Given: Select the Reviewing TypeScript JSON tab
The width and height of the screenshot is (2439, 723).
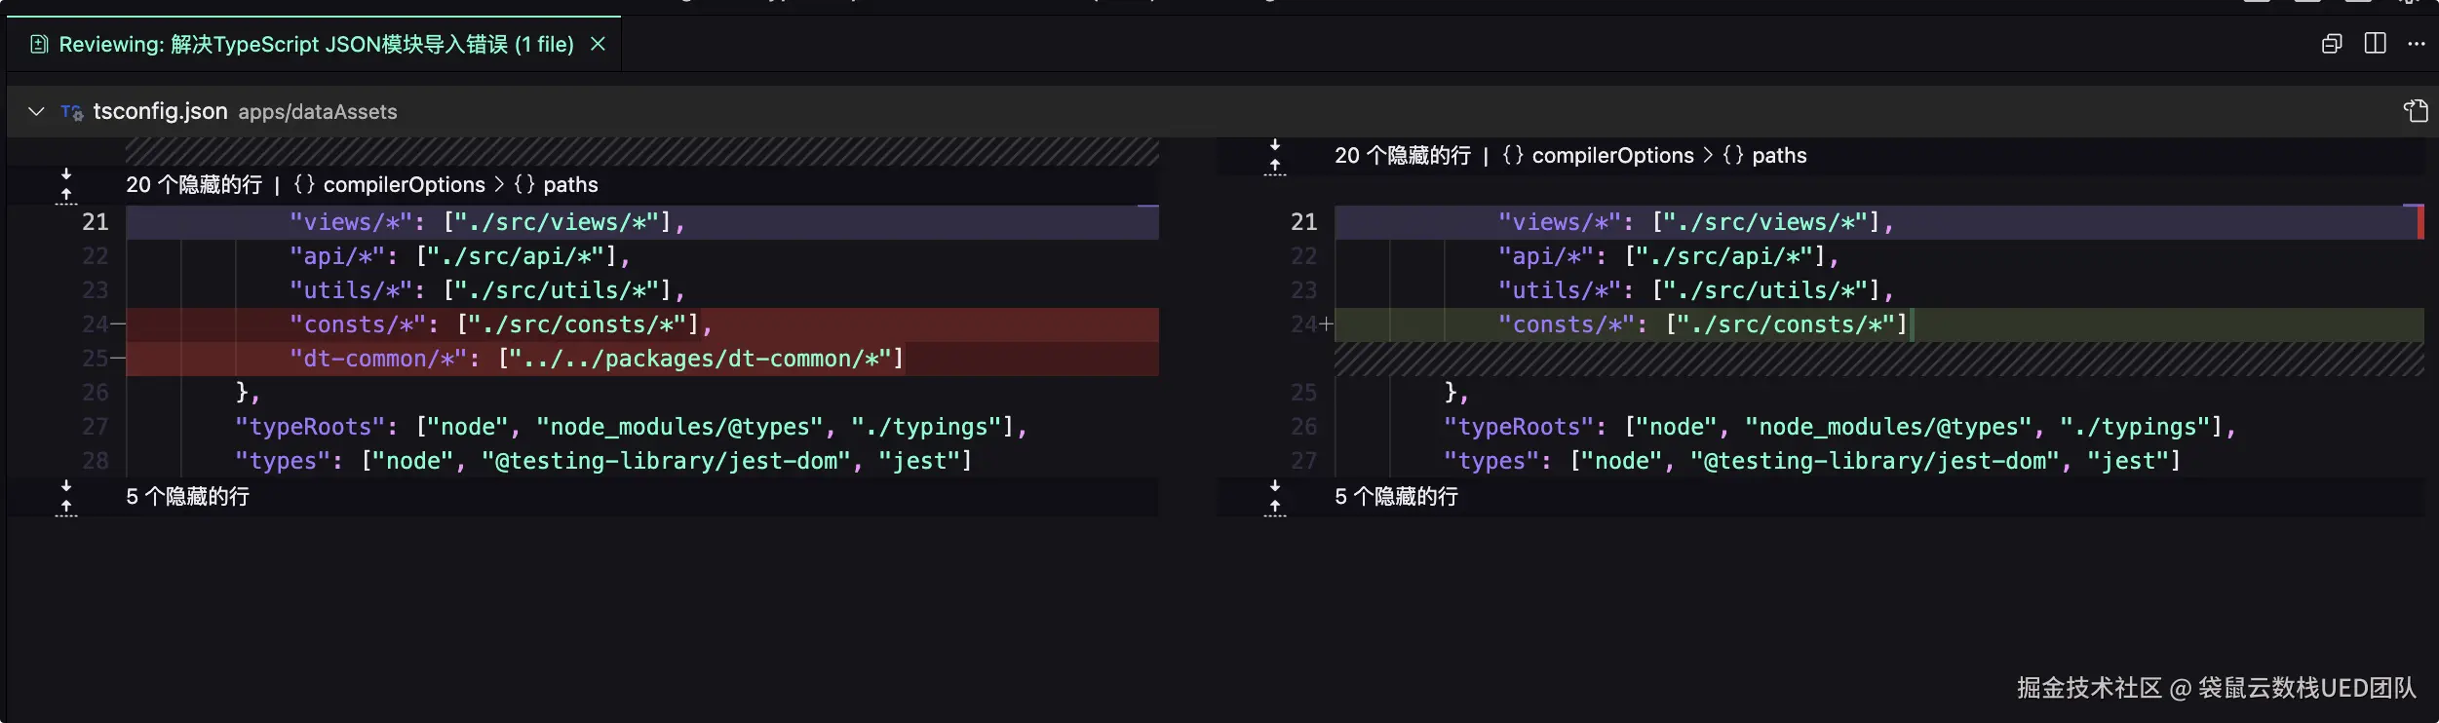Looking at the screenshot, I should [316, 44].
